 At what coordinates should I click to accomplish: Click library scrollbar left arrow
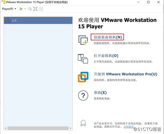click(6, 128)
